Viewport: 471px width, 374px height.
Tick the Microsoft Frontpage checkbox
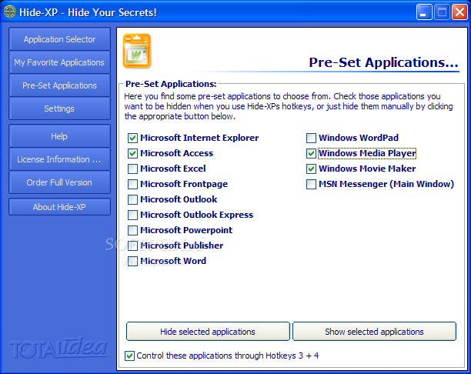[132, 184]
